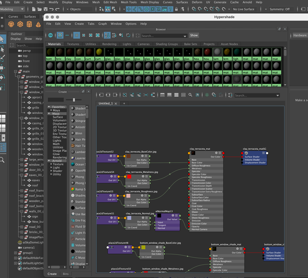Click the Save Scene floppy icon

click(x=46, y=9)
